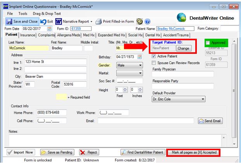Switch to Expanded Med Hx tab

[x=112, y=35]
